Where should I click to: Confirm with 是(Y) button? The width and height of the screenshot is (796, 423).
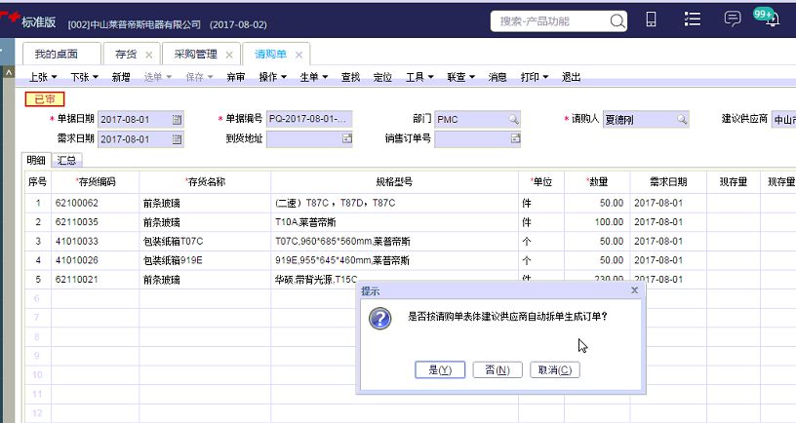(440, 369)
